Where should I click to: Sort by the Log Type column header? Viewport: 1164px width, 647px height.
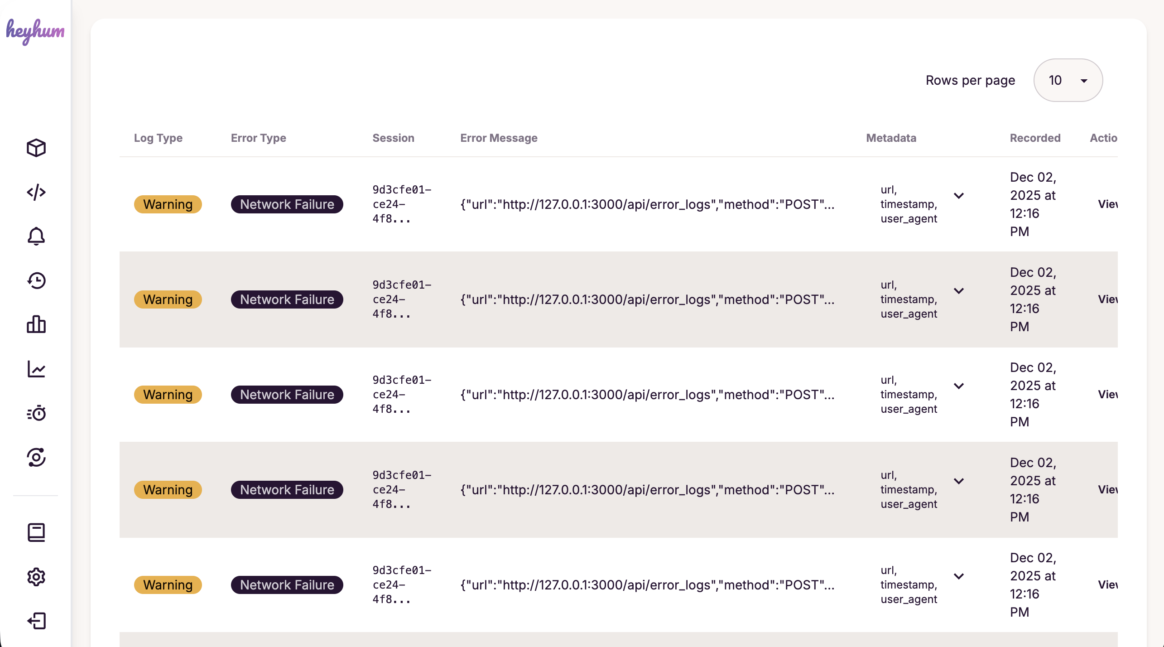tap(159, 138)
